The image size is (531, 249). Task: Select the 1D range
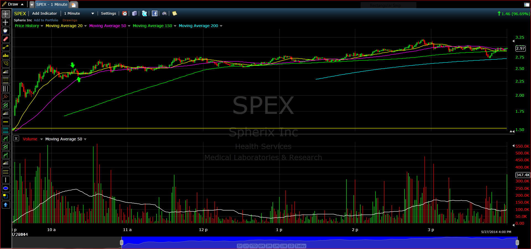[291, 246]
